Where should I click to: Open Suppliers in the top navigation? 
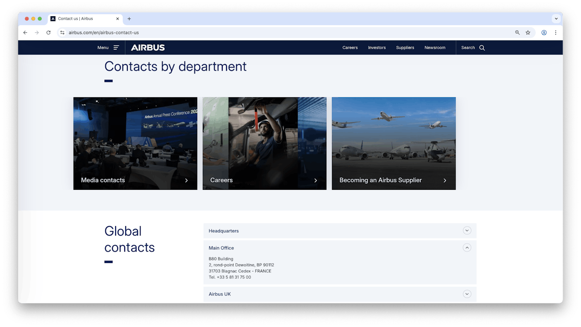coord(405,48)
